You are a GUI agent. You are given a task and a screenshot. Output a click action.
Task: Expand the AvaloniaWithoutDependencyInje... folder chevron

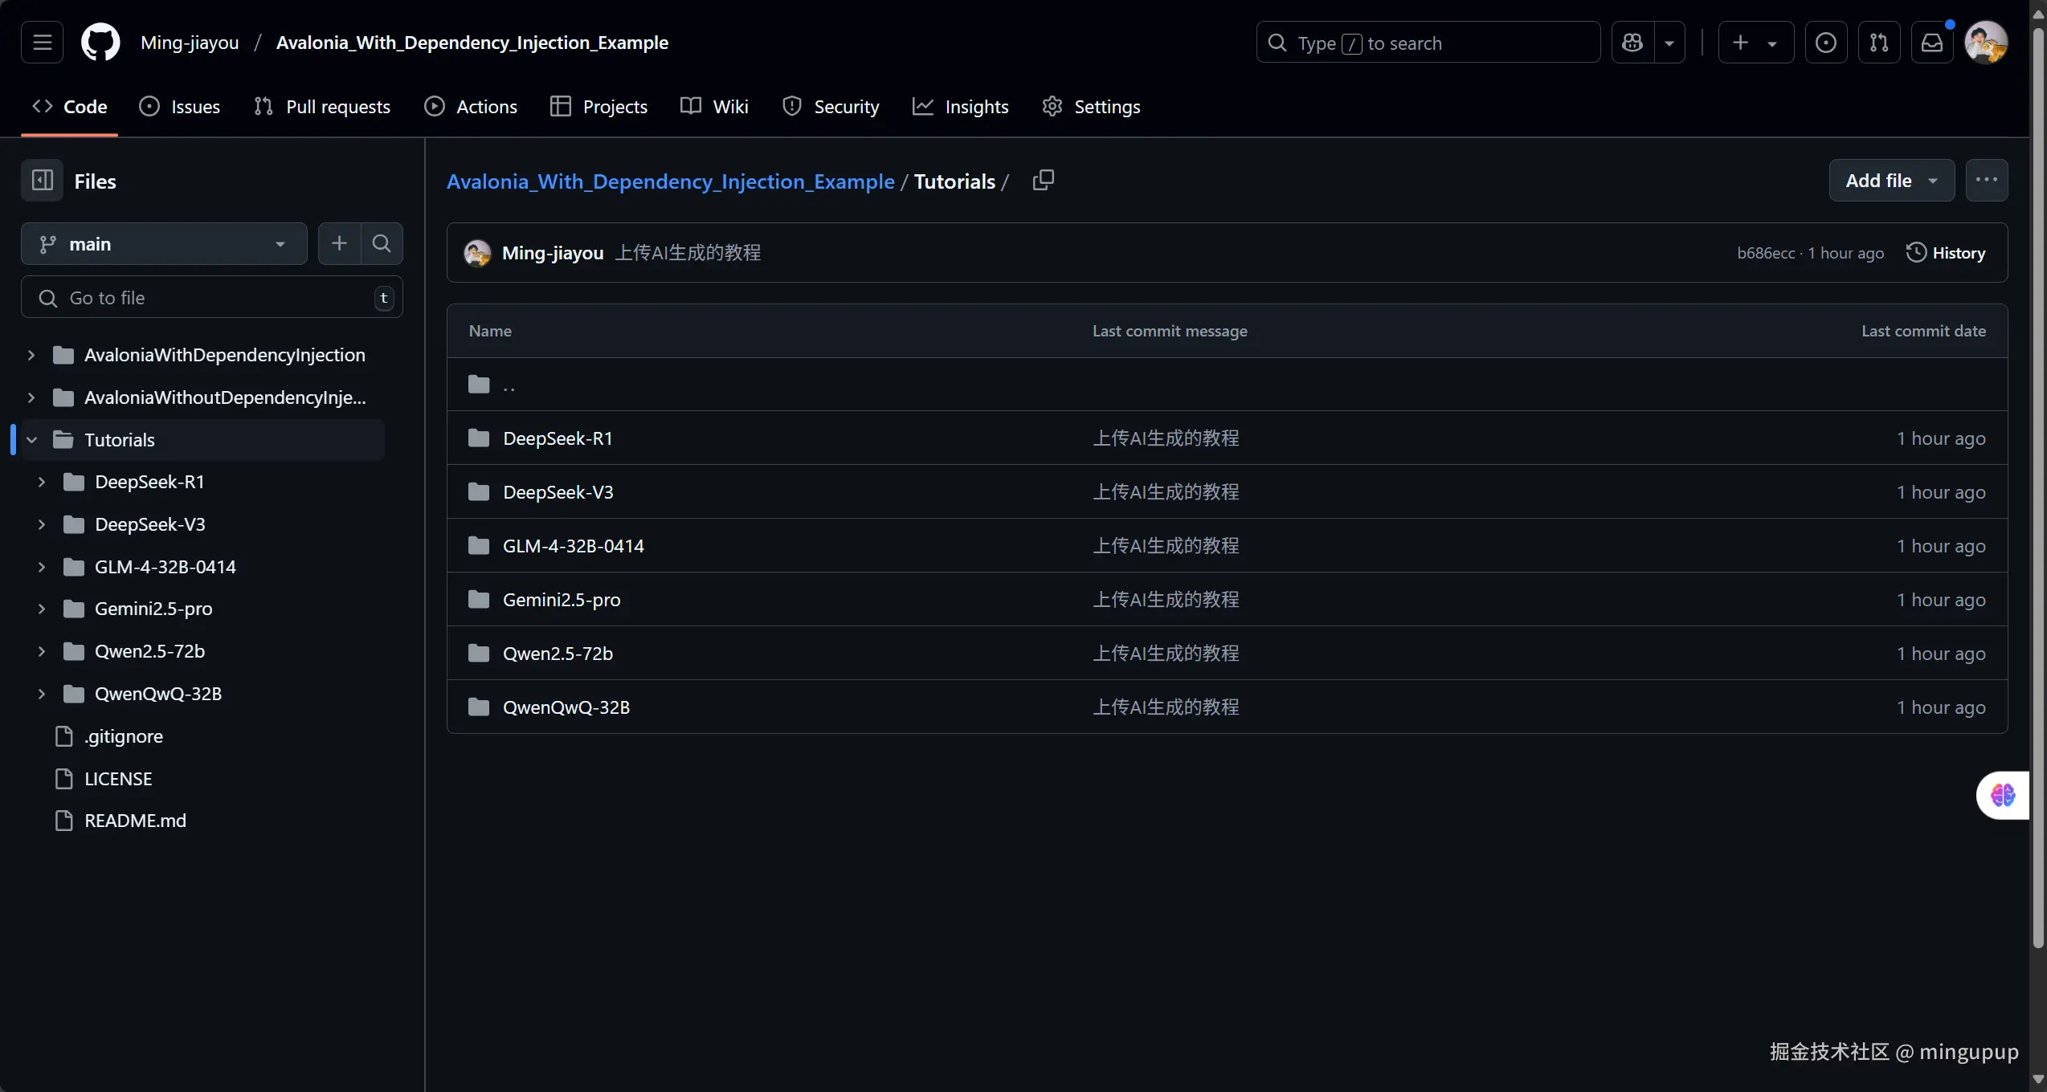coord(31,397)
